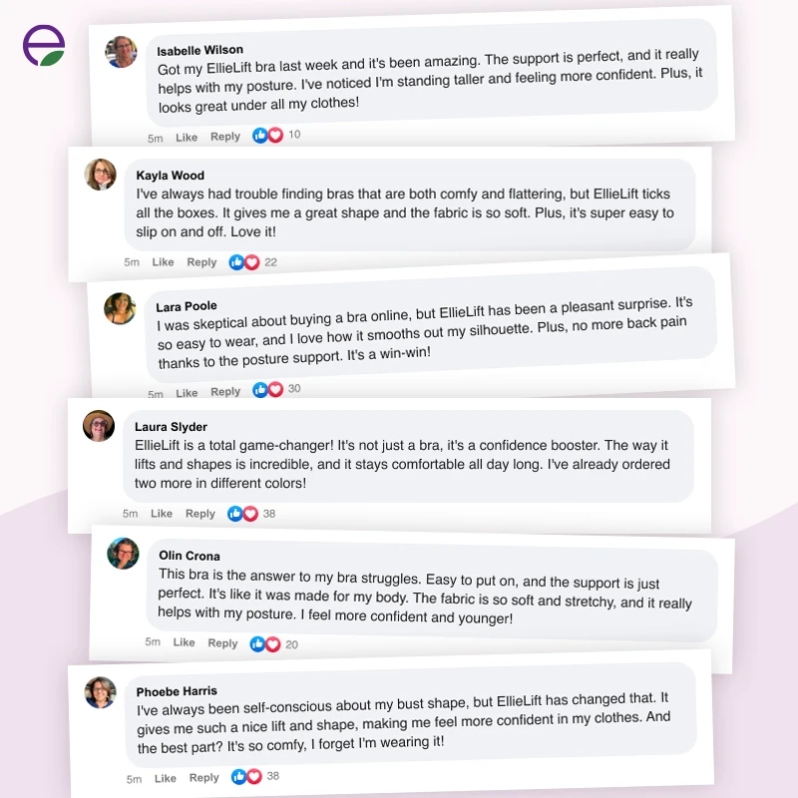Screen dimensions: 798x798
Task: Open reactions on Kayla Wood's comment
Action: (x=244, y=262)
